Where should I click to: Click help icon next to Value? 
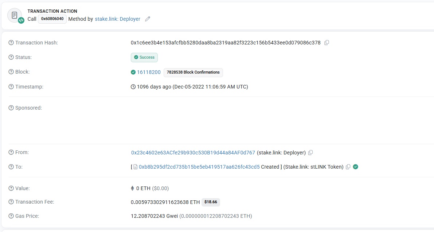tap(11, 188)
